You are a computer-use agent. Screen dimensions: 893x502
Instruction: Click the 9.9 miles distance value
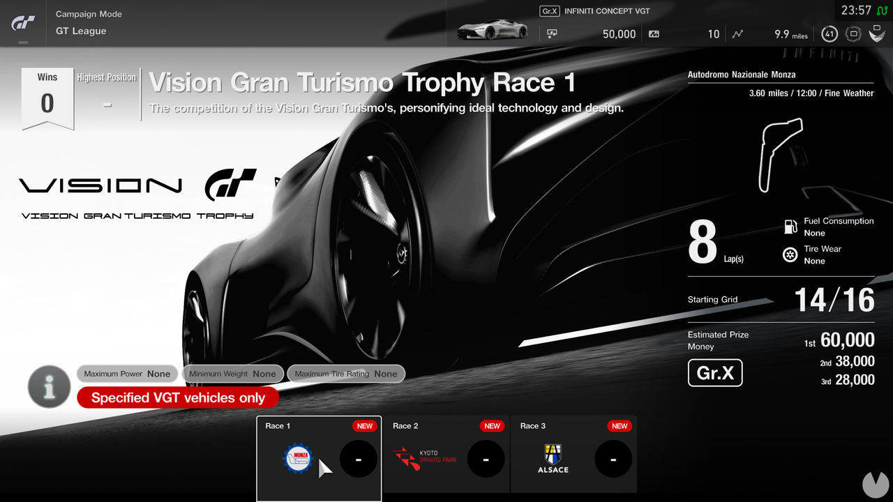pyautogui.click(x=791, y=33)
